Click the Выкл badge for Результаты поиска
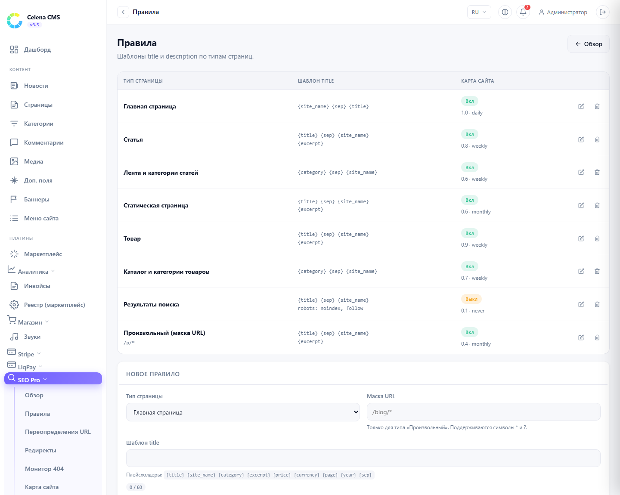The width and height of the screenshot is (620, 495). tap(471, 299)
